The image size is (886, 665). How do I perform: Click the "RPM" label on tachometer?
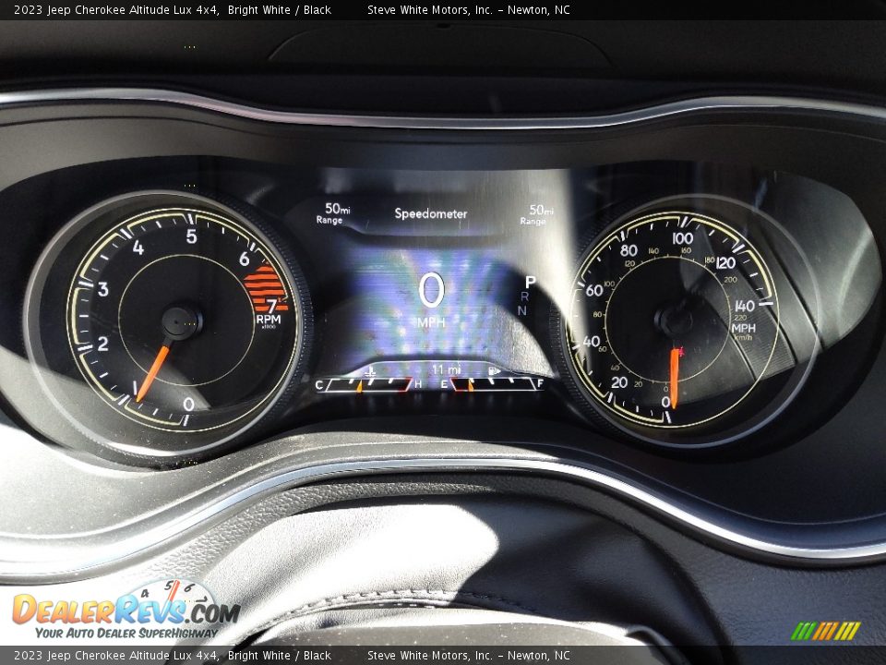coord(269,320)
